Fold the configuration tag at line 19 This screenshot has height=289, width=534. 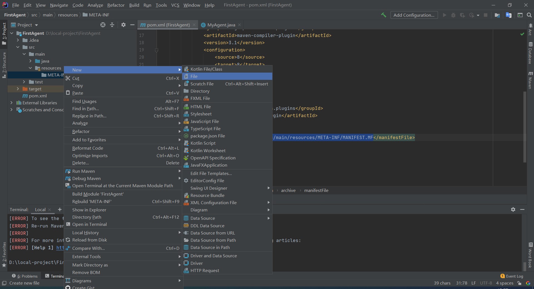(x=157, y=50)
